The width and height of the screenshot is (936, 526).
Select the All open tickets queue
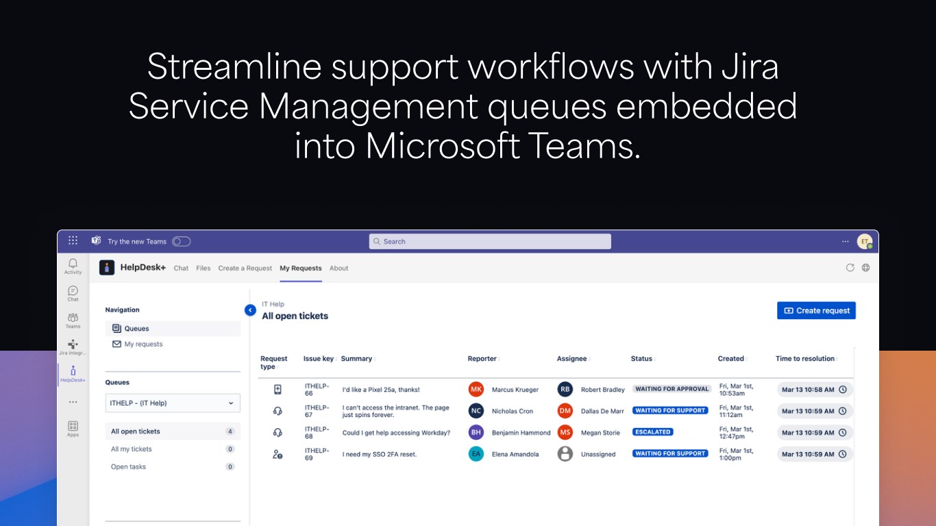tap(173, 431)
